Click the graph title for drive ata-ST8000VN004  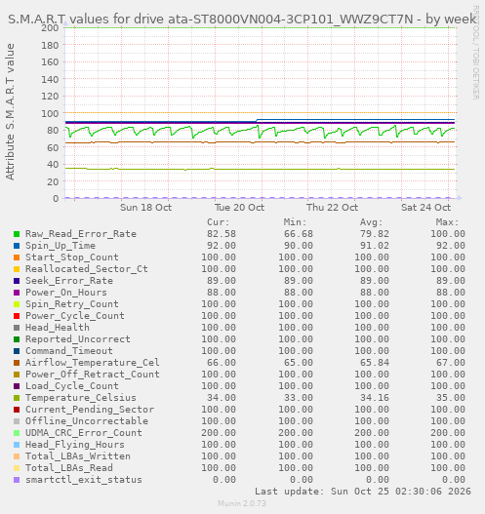242,19
